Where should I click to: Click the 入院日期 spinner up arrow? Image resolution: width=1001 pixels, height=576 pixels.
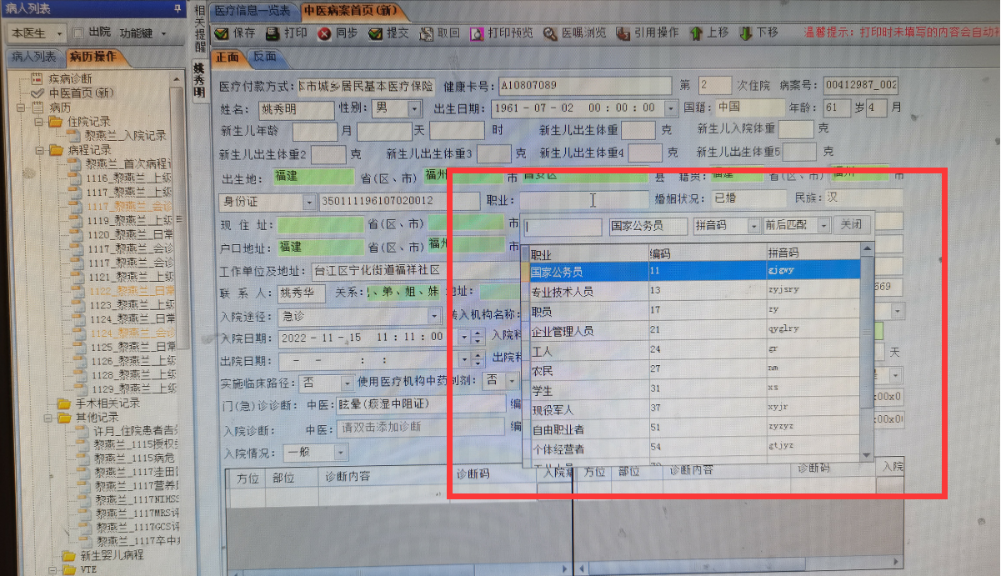477,333
